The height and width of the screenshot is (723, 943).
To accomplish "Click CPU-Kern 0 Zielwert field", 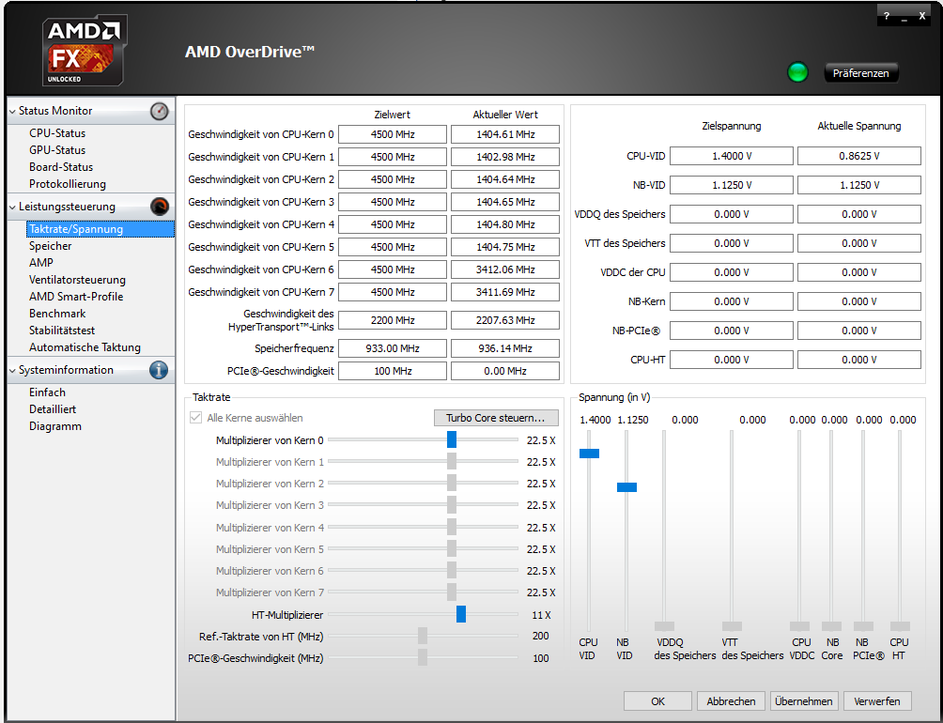I will click(x=392, y=134).
